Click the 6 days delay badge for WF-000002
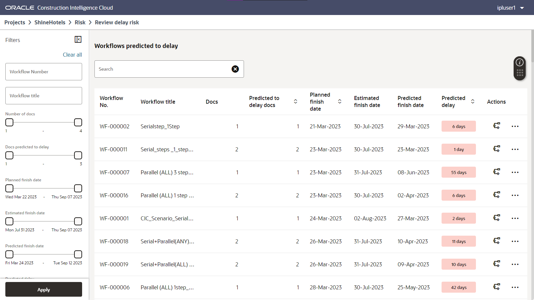The image size is (534, 300). 459,126
